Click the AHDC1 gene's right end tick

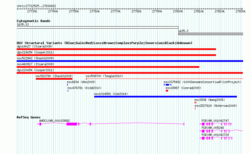pos(184,124)
